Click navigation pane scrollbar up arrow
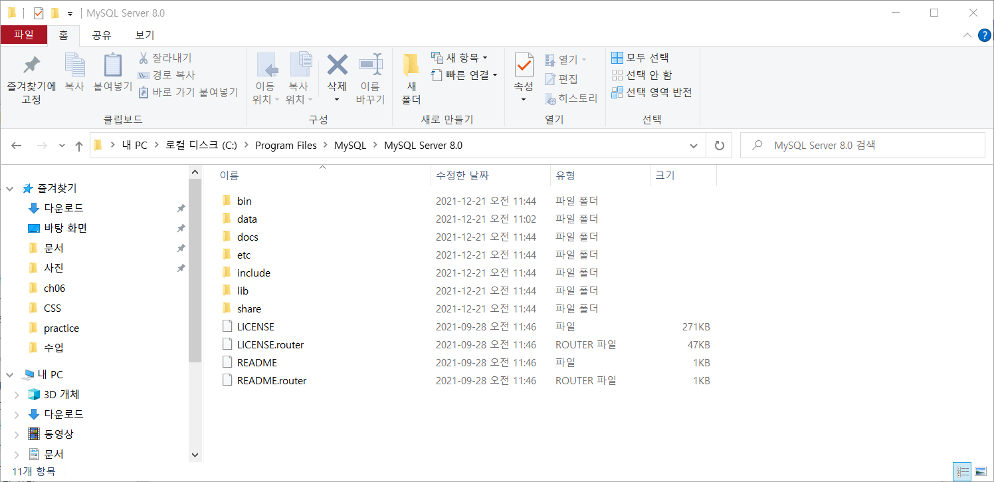The image size is (994, 482). point(195,172)
